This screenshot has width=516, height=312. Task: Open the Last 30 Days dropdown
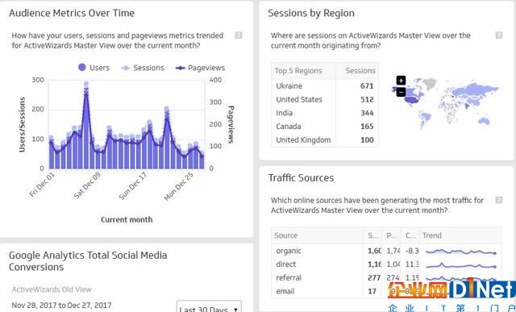(x=209, y=306)
